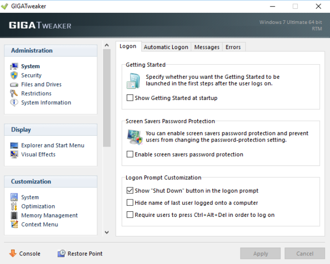The image size is (330, 264).
Task: Click the System Information icon
Action: click(14, 103)
